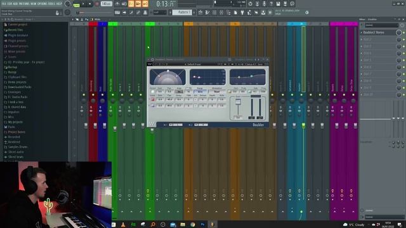Expand Plugin database folder

tap(16, 35)
